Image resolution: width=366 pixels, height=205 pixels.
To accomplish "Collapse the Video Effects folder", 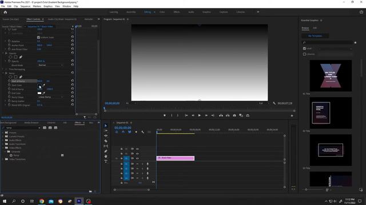I will point(3,148).
